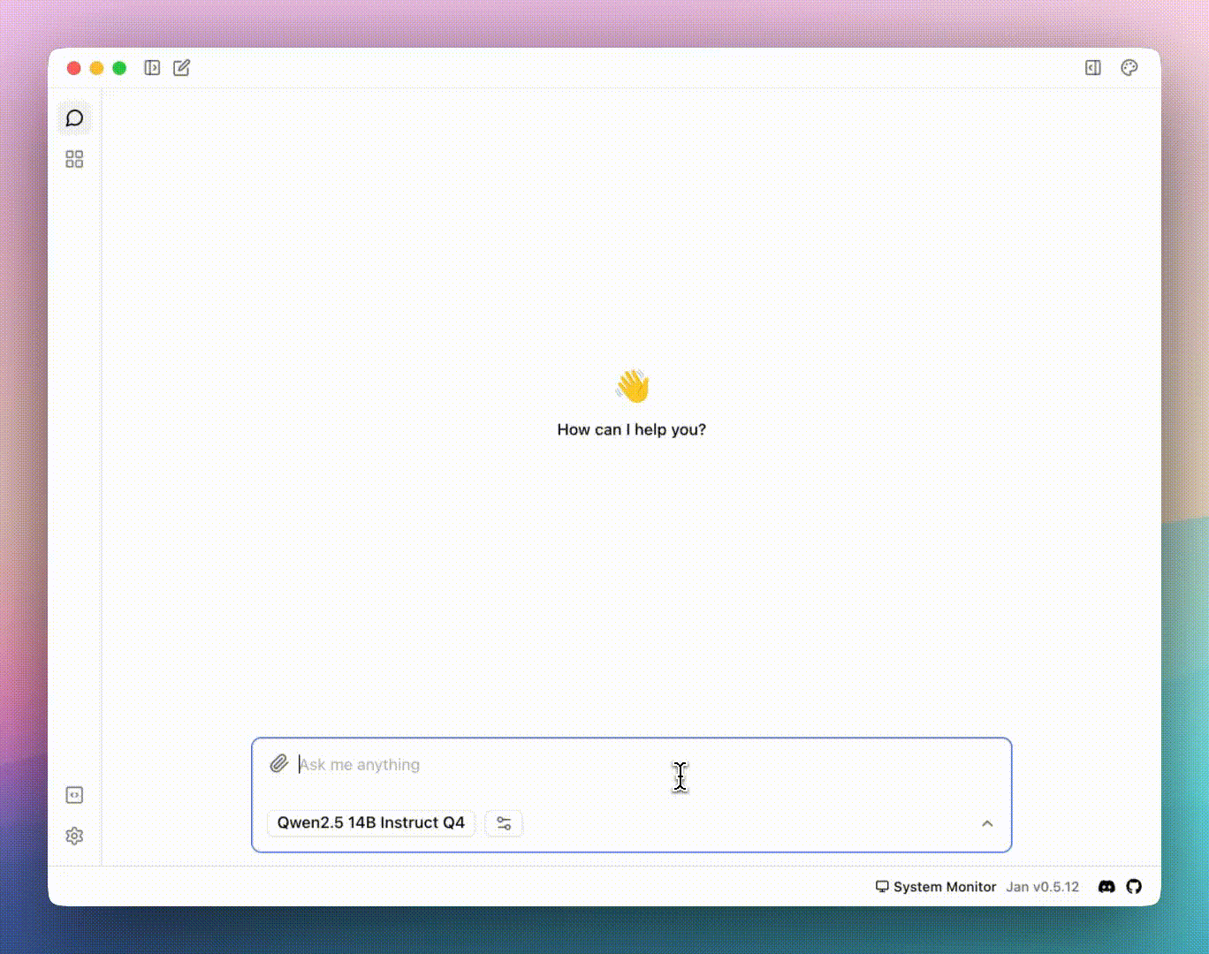Screen dimensions: 1209x954
Task: Open the Qwen2.5 14B Instruct Q4 model selector
Action: pos(371,823)
